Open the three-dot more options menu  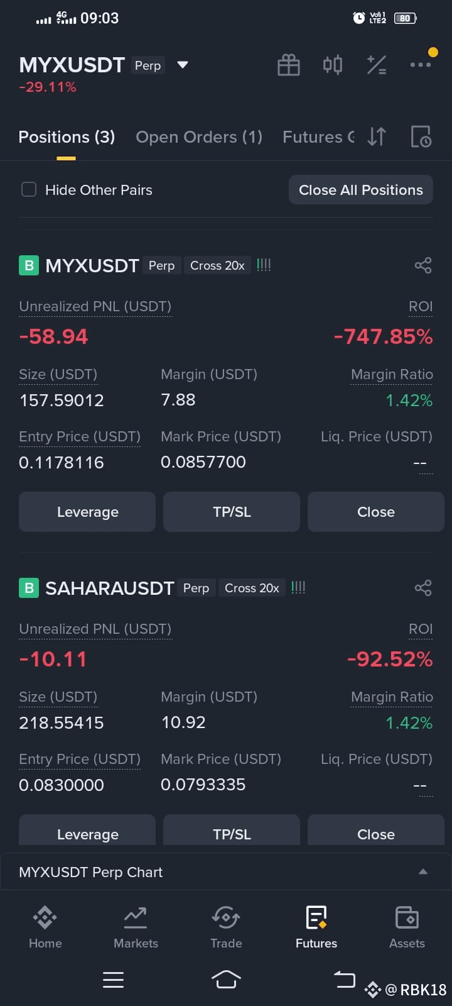[421, 65]
